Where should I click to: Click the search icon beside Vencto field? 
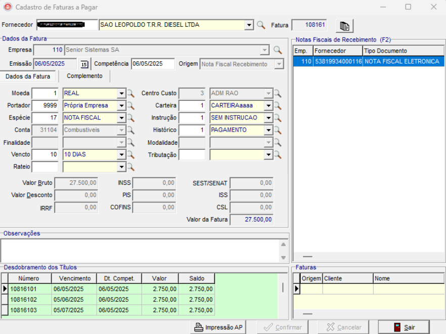point(130,155)
